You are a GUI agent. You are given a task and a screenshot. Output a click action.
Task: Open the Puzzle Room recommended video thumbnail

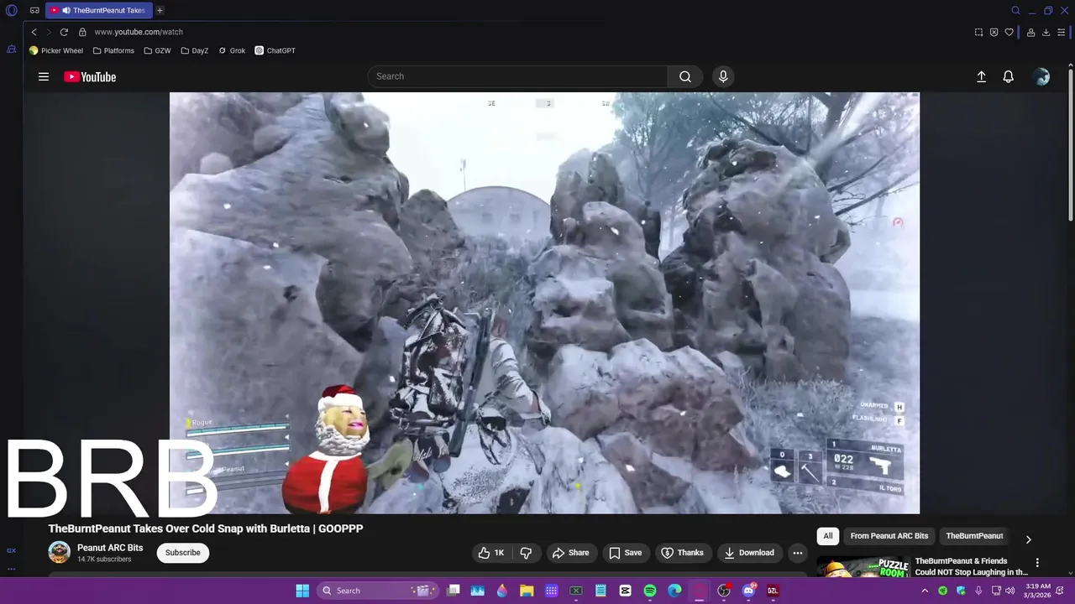point(863,567)
